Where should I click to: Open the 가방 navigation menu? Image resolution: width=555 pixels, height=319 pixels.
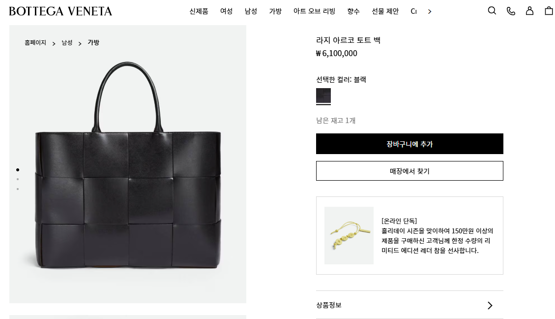(275, 11)
